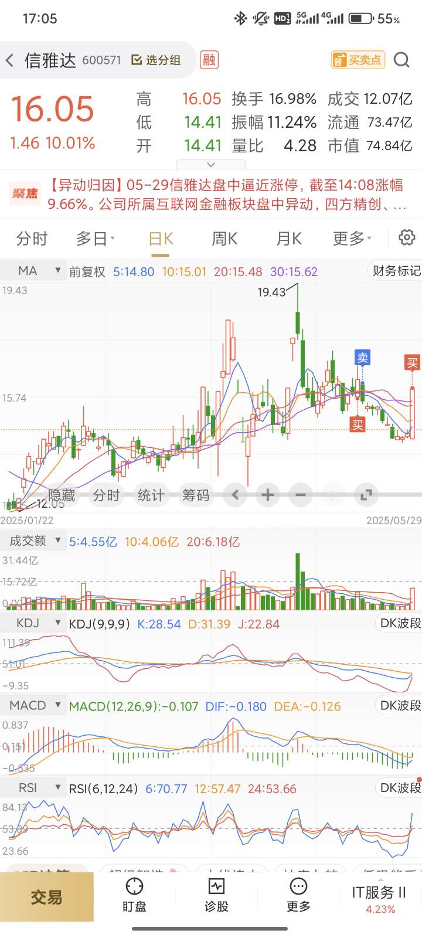Switch to the 月K tab
Image resolution: width=422 pixels, height=938 pixels.
288,239
